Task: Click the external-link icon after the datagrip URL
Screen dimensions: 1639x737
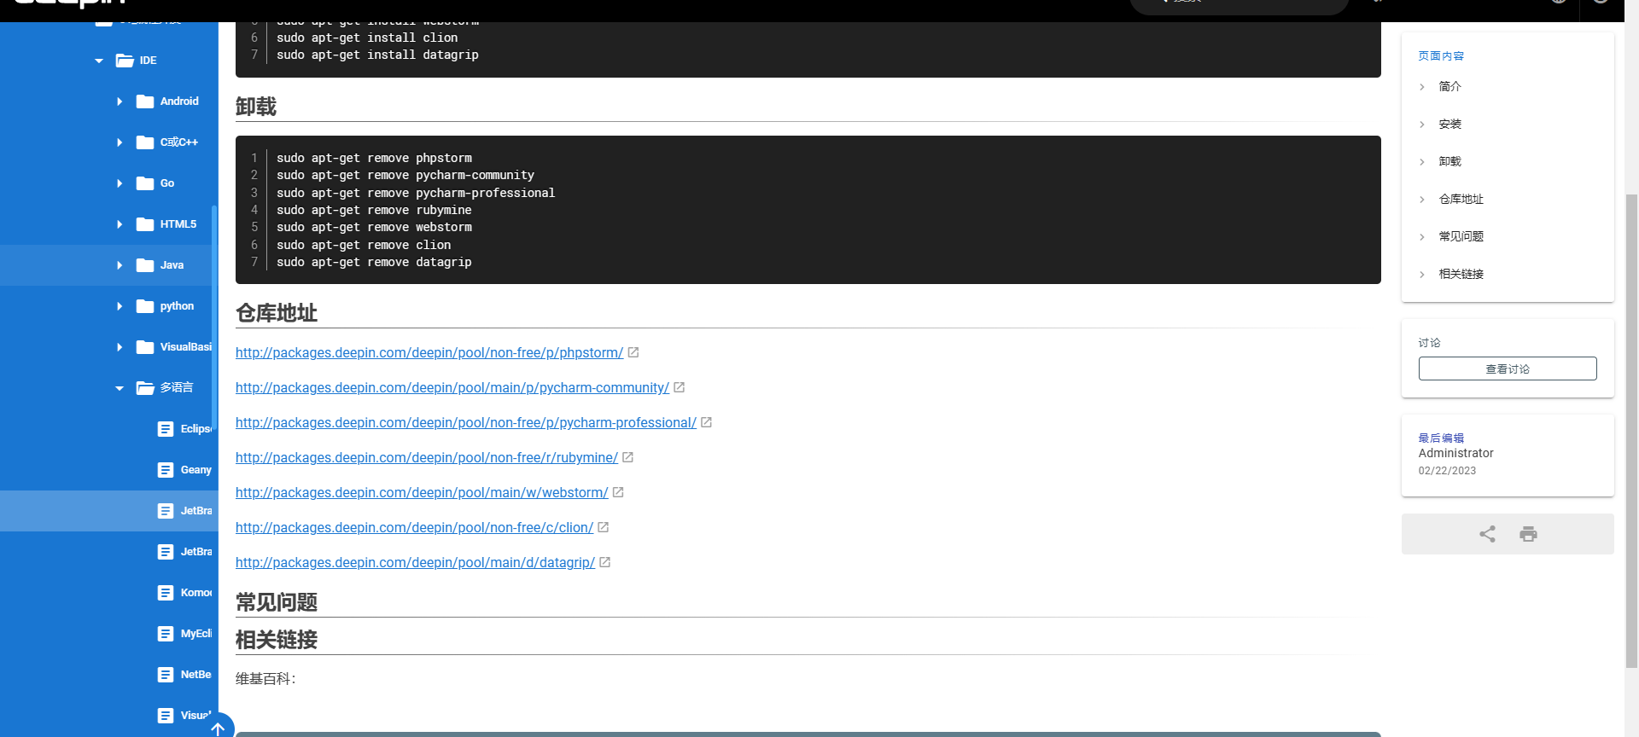Action: coord(605,562)
